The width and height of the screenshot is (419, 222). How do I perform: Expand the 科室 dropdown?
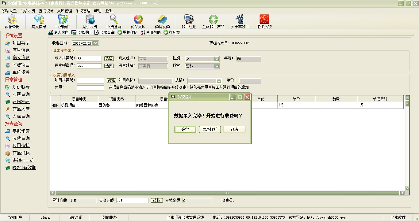click(217, 66)
